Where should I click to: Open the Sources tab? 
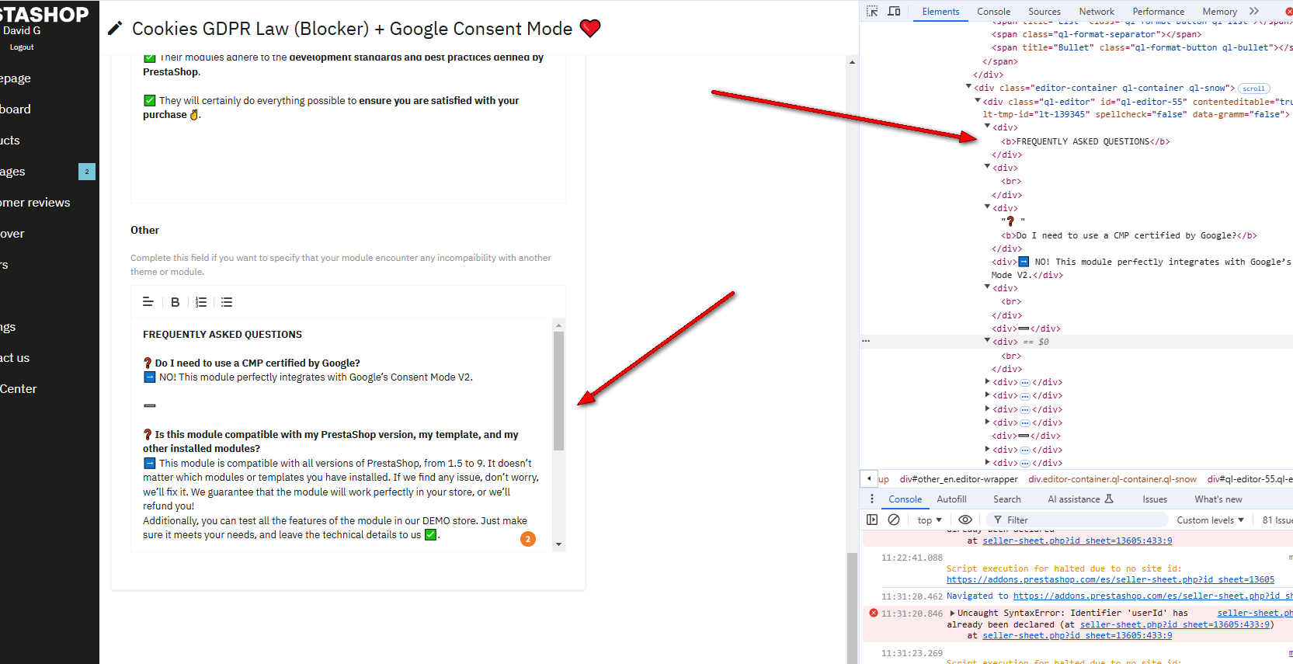pyautogui.click(x=1044, y=12)
